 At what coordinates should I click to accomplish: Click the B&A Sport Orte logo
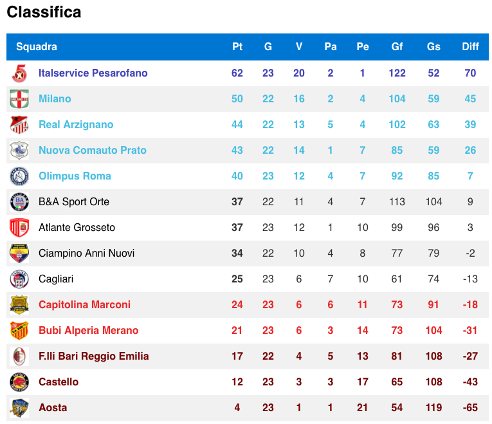19,202
